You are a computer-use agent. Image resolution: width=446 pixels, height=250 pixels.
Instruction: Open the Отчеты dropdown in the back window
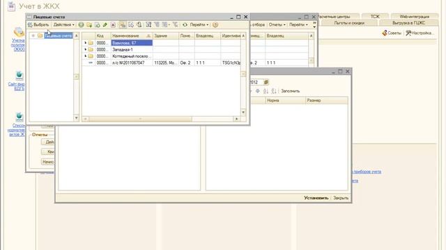tap(277, 25)
